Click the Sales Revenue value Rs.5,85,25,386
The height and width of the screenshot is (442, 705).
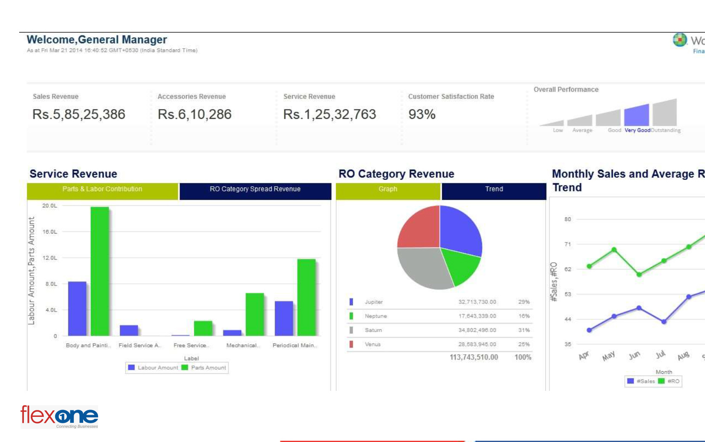[x=79, y=114]
